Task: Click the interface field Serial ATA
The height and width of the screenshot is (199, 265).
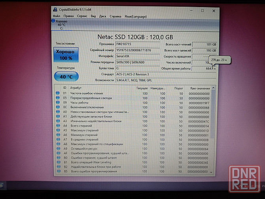Action: tap(138, 56)
